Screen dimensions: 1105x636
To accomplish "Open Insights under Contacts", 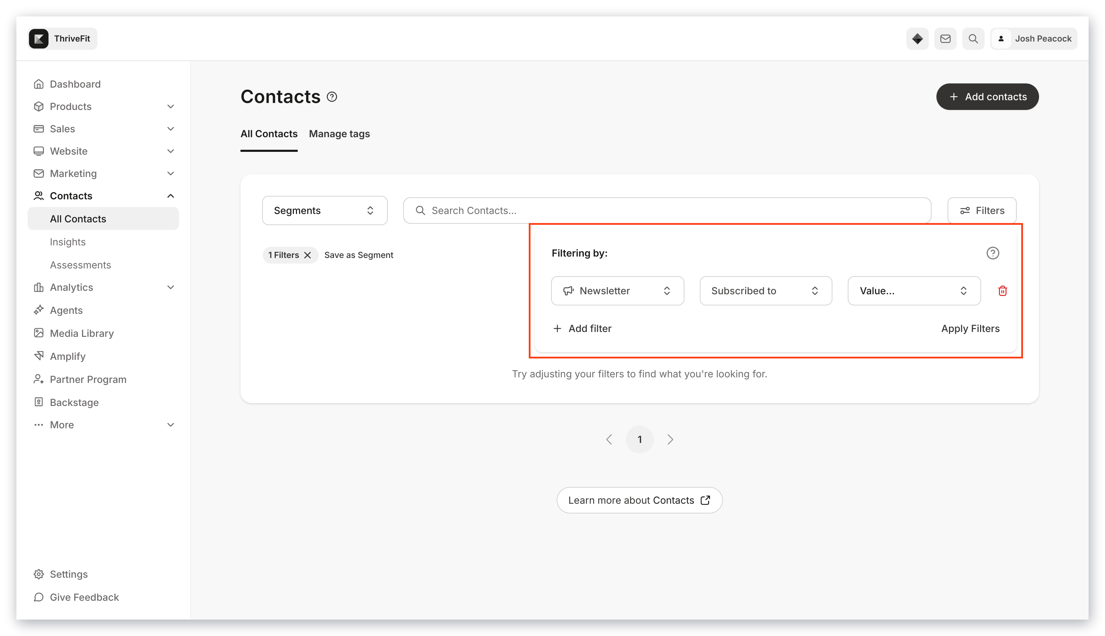I will pyautogui.click(x=68, y=242).
